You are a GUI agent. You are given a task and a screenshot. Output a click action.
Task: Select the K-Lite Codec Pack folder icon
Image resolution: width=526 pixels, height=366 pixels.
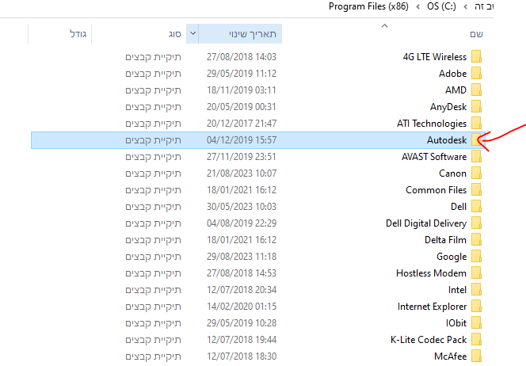(x=476, y=340)
